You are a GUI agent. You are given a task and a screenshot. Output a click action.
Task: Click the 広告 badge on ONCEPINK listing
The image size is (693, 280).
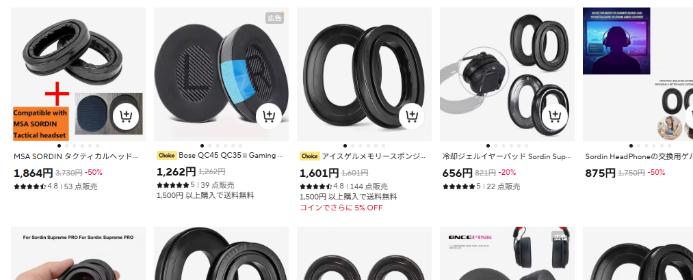[x=560, y=237]
